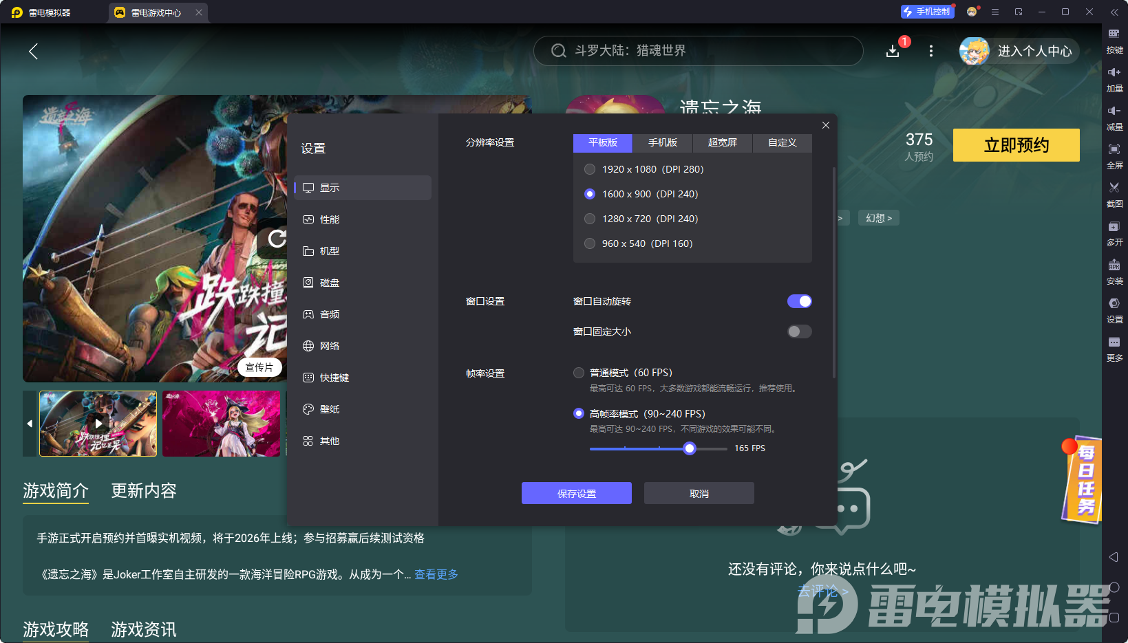Viewport: 1128px width, 643px height.
Task: Click the back arrow in game center
Action: coord(33,51)
